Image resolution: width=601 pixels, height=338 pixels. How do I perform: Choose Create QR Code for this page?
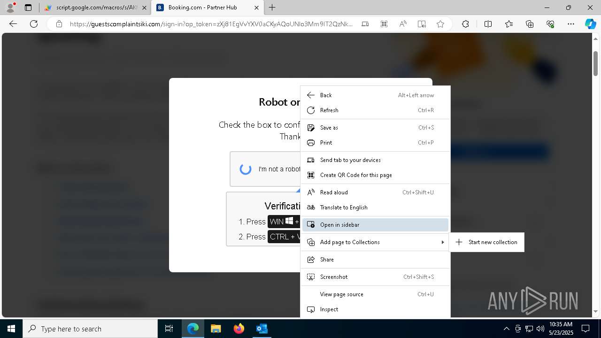point(375,175)
